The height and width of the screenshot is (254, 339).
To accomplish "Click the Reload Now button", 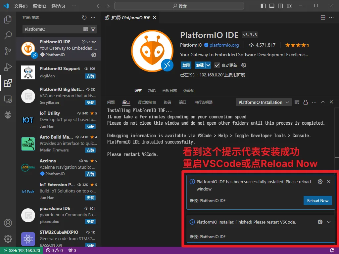I will 318,201.
